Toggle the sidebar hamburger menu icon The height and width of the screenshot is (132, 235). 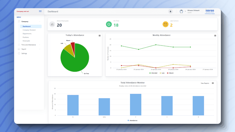click(40, 11)
